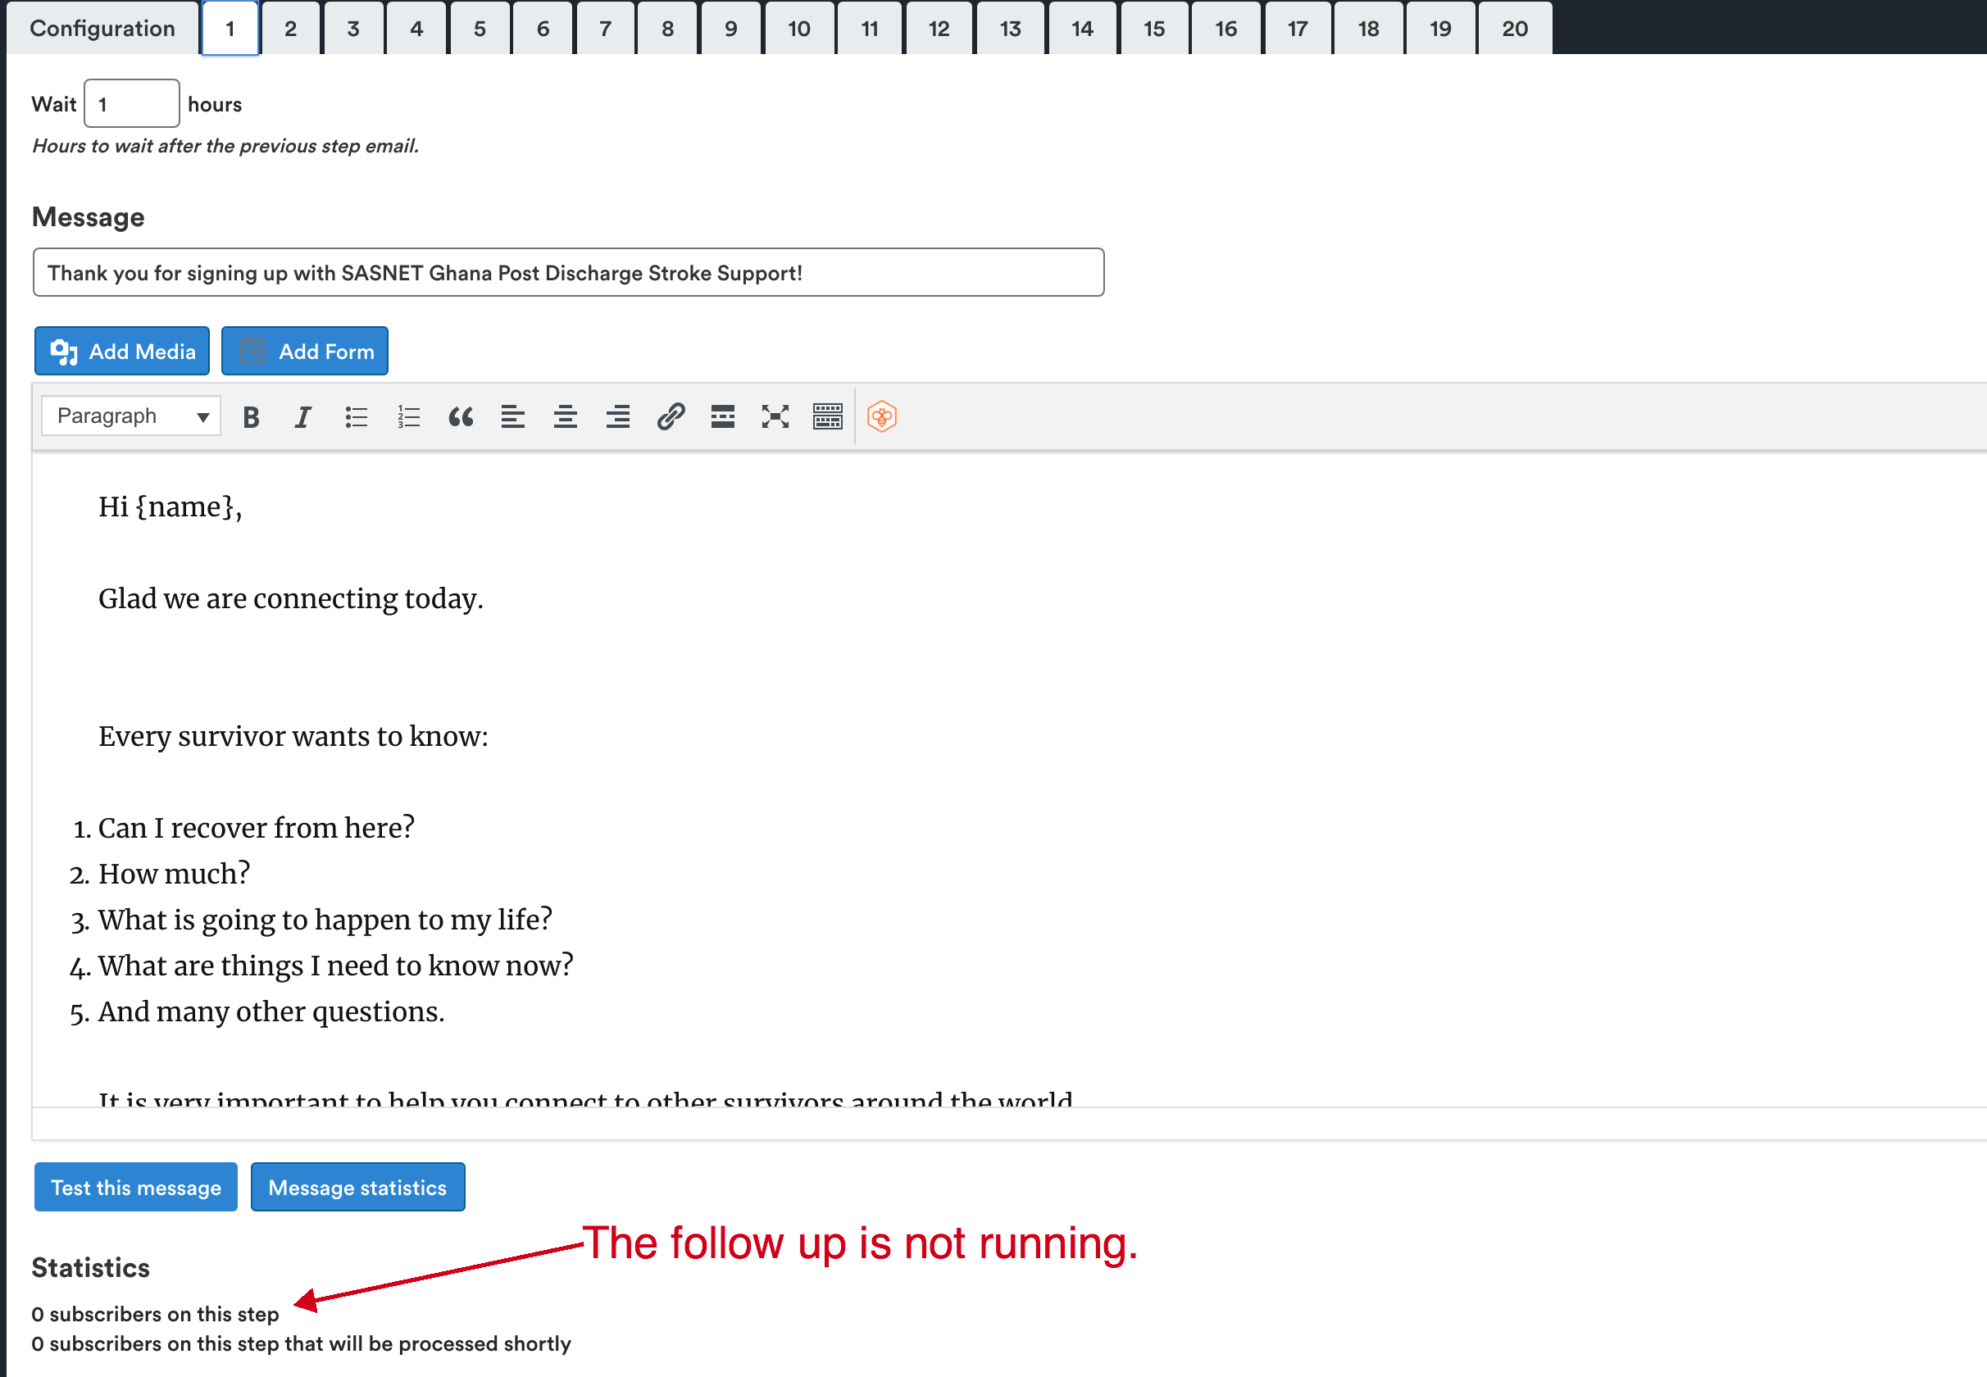Insert a numbered list
This screenshot has width=1987, height=1377.
[x=409, y=417]
